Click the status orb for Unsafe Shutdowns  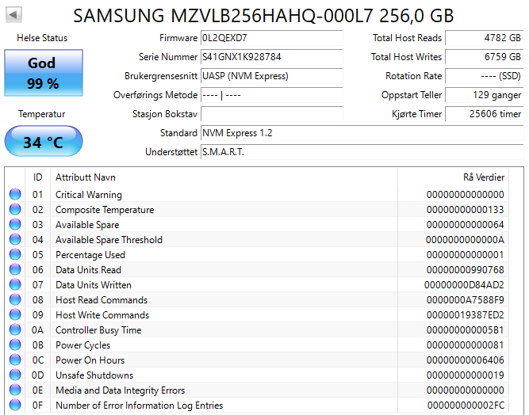[x=15, y=375]
